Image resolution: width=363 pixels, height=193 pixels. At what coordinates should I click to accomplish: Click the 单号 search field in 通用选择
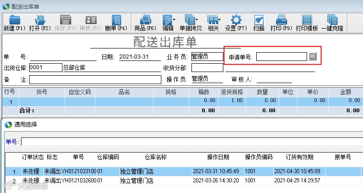click(x=192, y=142)
